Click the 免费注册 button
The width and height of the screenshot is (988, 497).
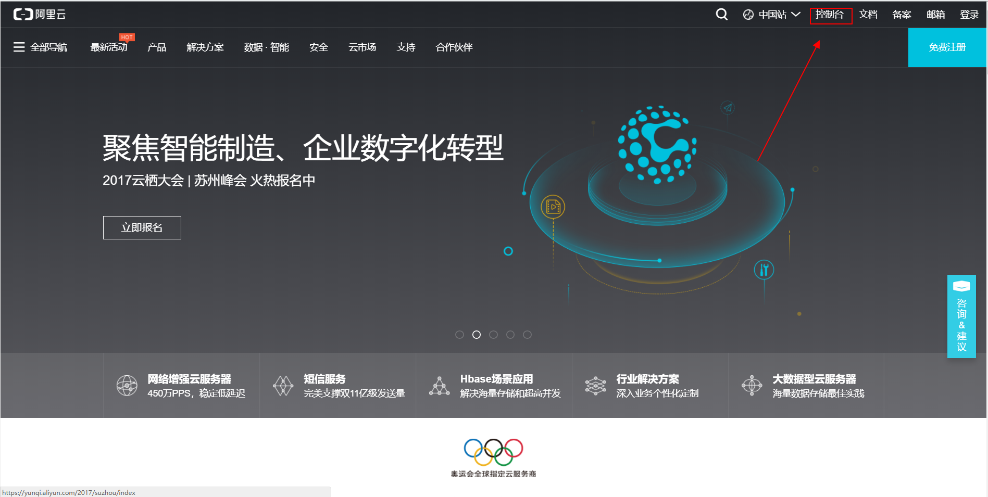click(947, 47)
